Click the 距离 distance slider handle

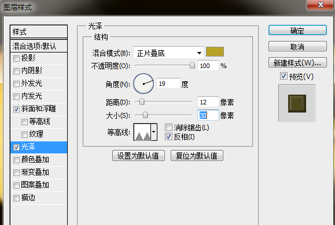(x=142, y=102)
